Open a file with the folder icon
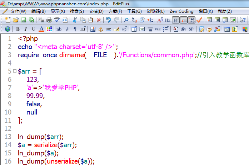This screenshot has height=165, width=249. click(16, 20)
